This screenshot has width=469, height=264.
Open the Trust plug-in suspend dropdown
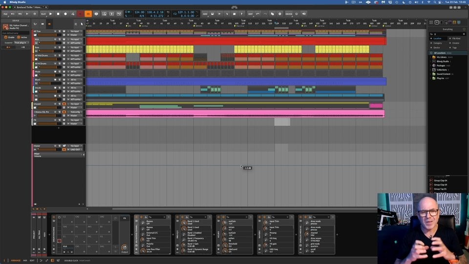pyautogui.click(x=21, y=43)
